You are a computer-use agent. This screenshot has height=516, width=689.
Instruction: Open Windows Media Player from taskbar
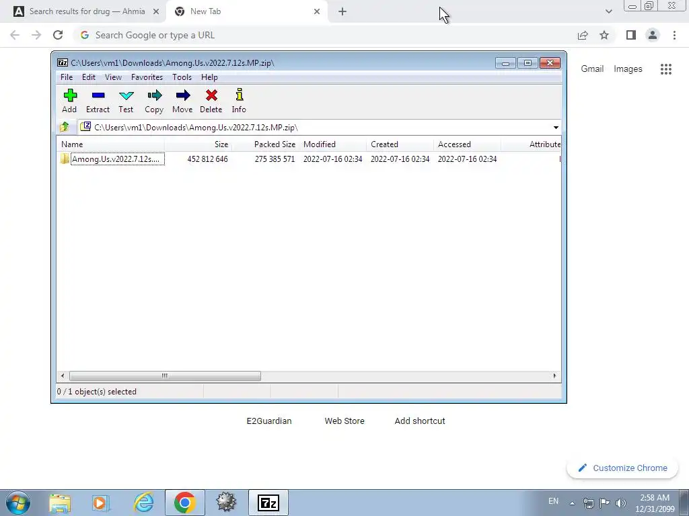tap(101, 503)
